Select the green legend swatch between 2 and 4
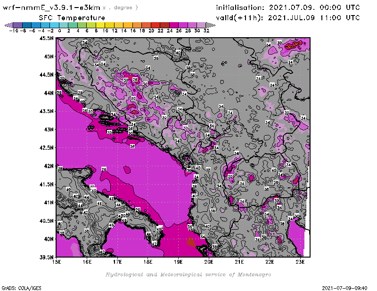377x291 pixels. (x=73, y=25)
